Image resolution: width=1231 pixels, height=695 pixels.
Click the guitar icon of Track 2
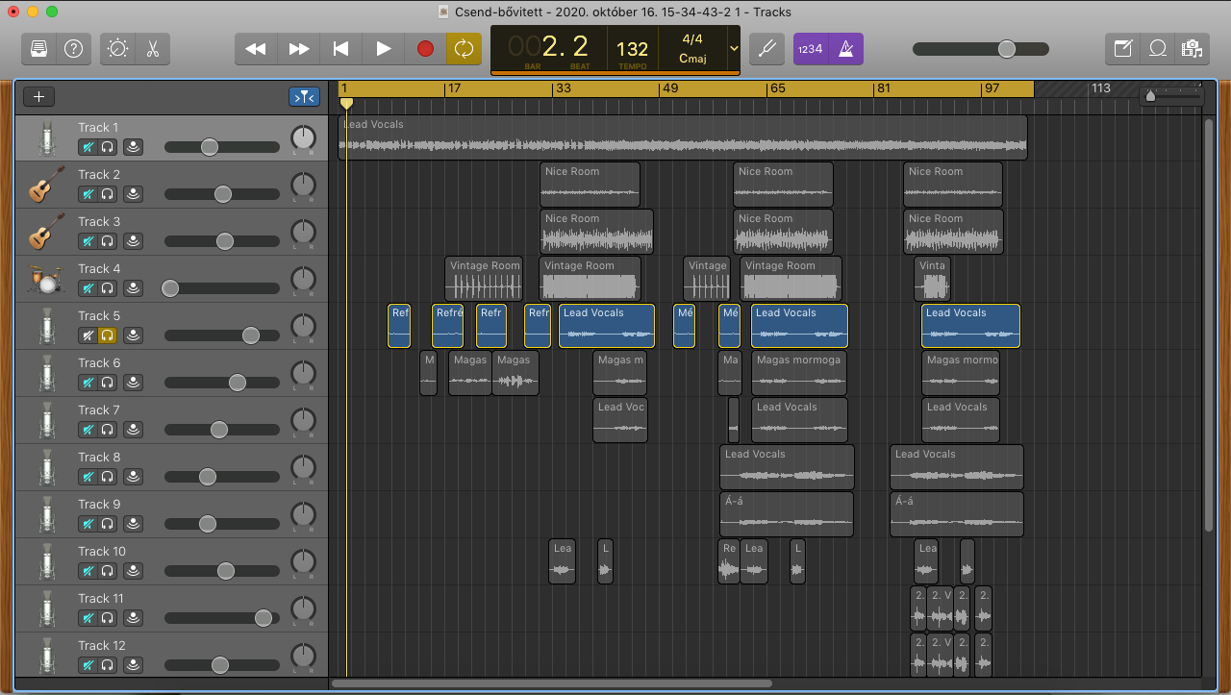[45, 186]
